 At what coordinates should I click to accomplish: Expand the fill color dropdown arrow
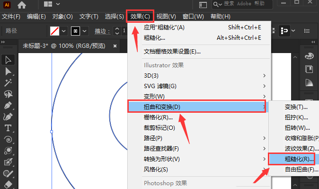point(64,31)
